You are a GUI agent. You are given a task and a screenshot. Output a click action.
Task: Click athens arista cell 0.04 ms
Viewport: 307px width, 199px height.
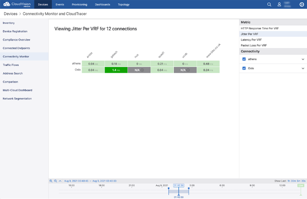click(x=93, y=64)
